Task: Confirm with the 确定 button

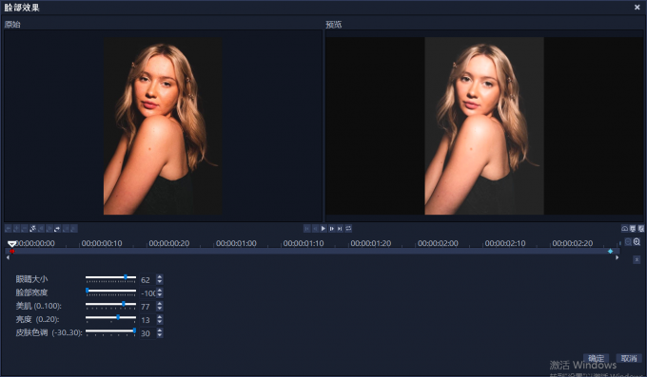Action: (596, 358)
